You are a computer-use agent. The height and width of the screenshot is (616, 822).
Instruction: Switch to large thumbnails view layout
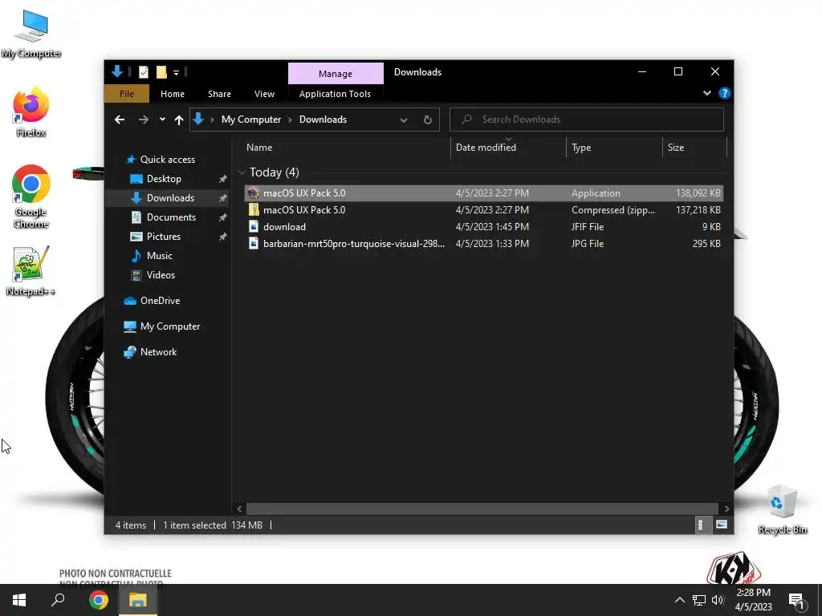(722, 525)
